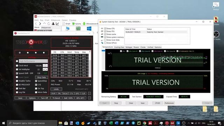Image resolution: width=224 pixels, height=126 pixels.
Task: Click TS Bench in ThrottleStop
Action: coord(56,98)
